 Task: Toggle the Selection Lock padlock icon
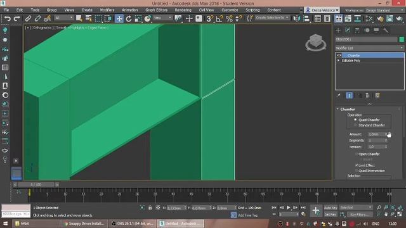150,208
